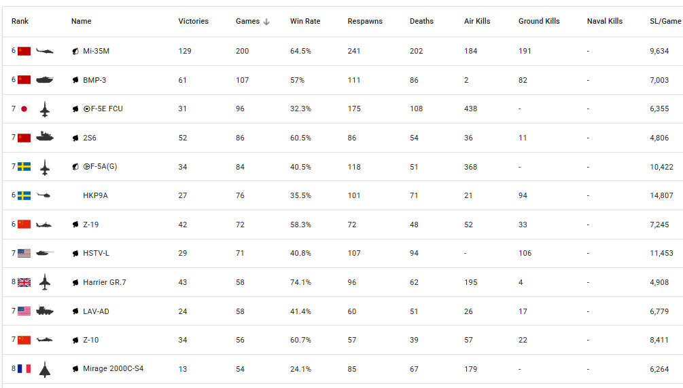Viewport: 683px width, 388px height.
Task: Sort by the Ground Kills header
Action: 539,22
